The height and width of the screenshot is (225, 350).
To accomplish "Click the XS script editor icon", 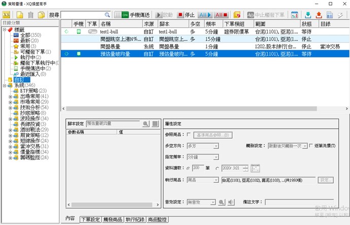I will [x=6, y=15].
